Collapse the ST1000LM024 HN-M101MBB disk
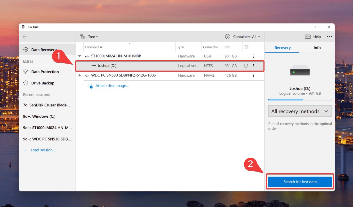Viewport: 353px width, 207px height. point(79,56)
